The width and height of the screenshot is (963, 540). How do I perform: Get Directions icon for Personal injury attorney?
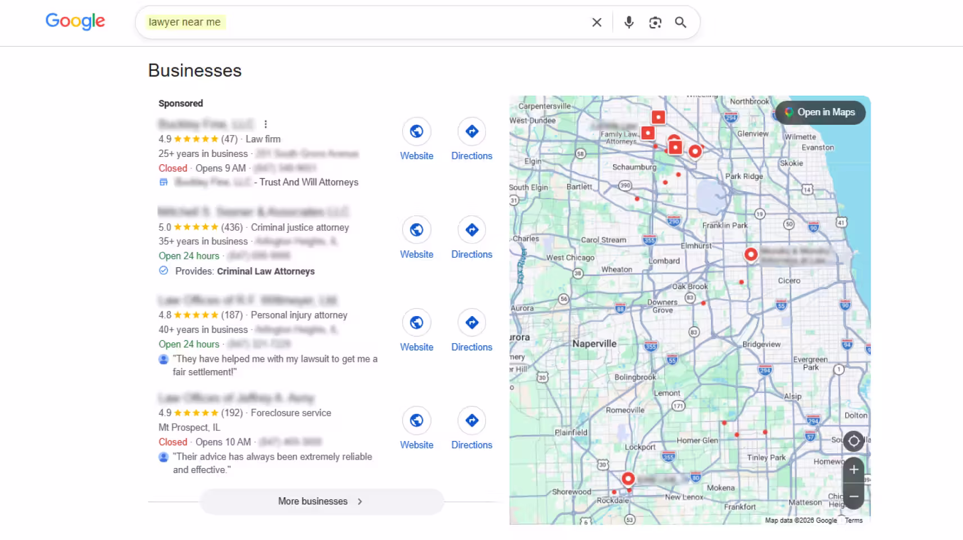point(471,322)
